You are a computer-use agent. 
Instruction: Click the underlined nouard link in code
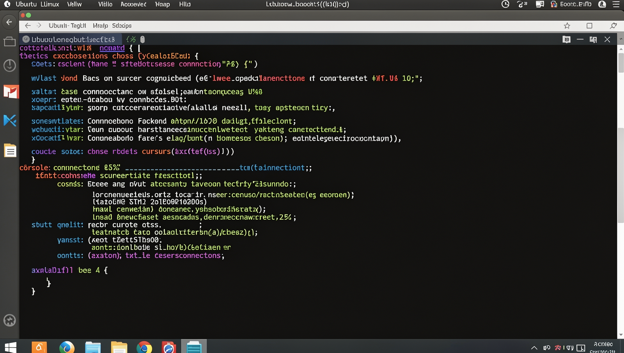click(112, 48)
